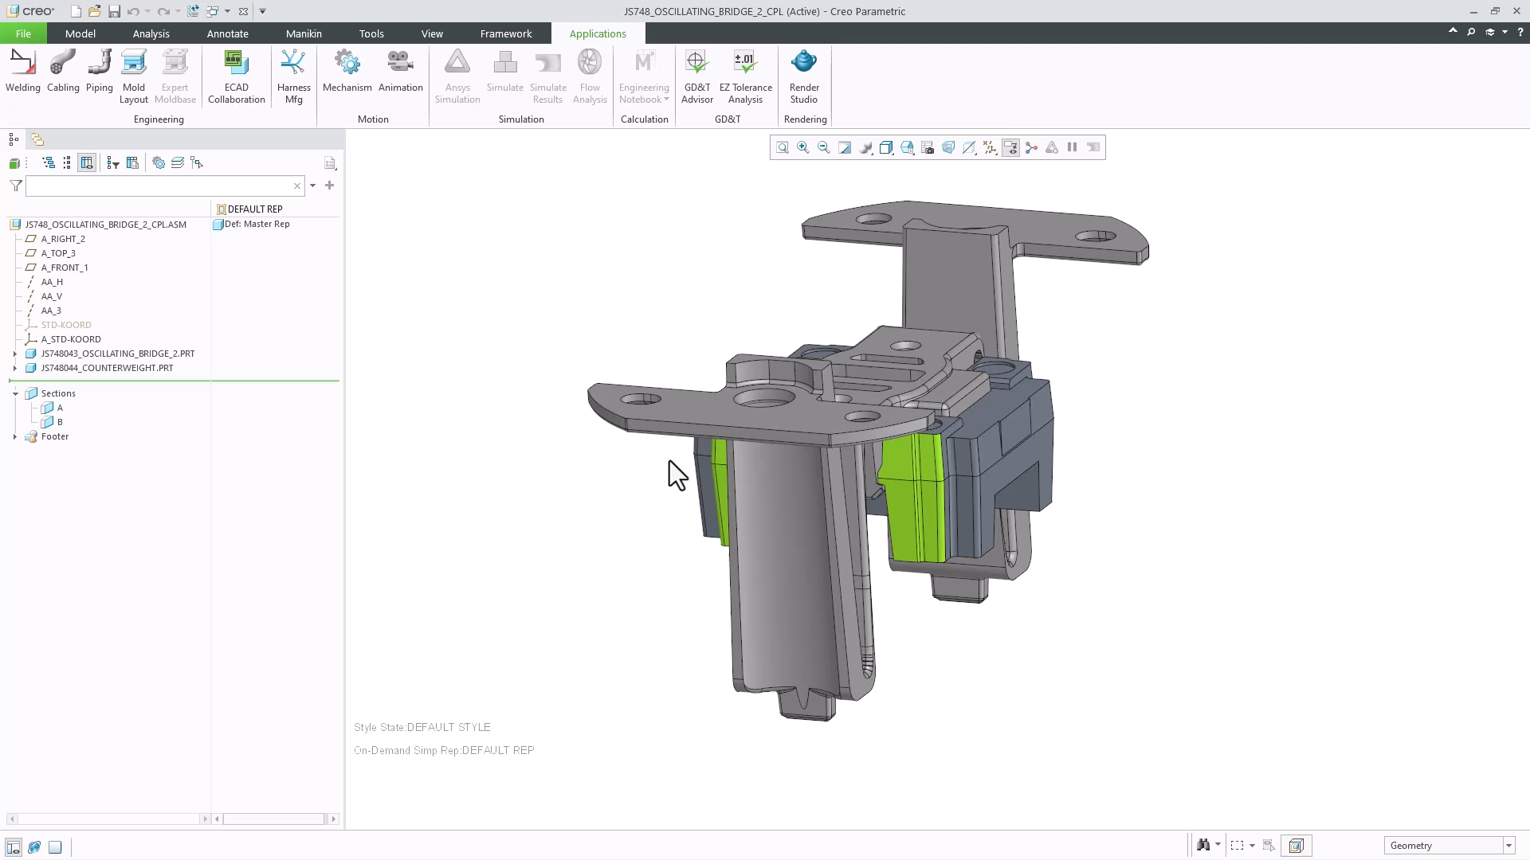Expand the Footer node in the model tree
This screenshot has height=860, width=1530.
tap(14, 436)
